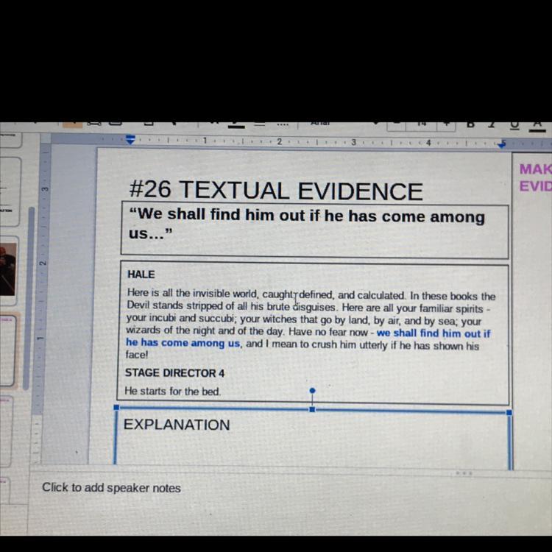This screenshot has width=552, height=552.
Task: Click the pink "MAK" text on the adjacent slide
Action: click(x=536, y=169)
